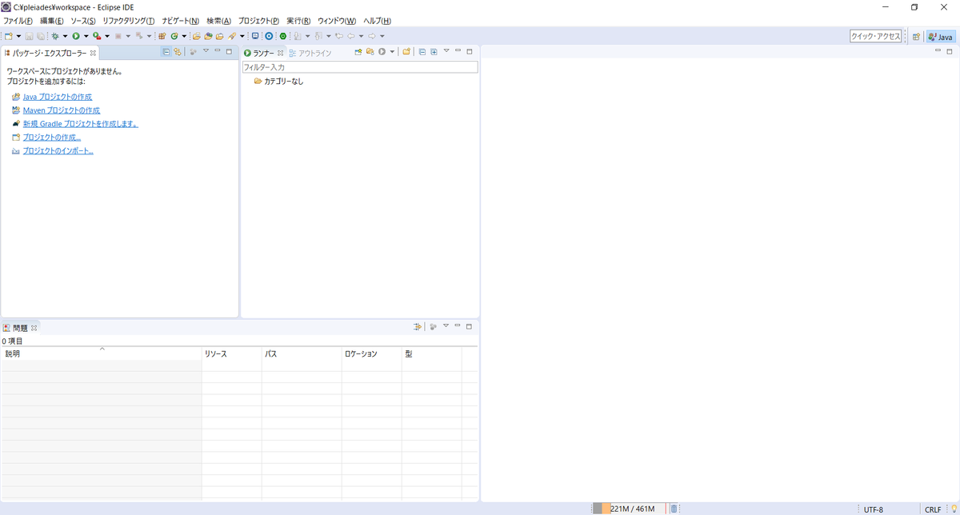Click the Search flashlight toolbar icon

point(230,36)
